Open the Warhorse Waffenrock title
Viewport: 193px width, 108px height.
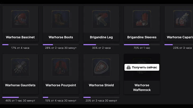[x=142, y=88]
